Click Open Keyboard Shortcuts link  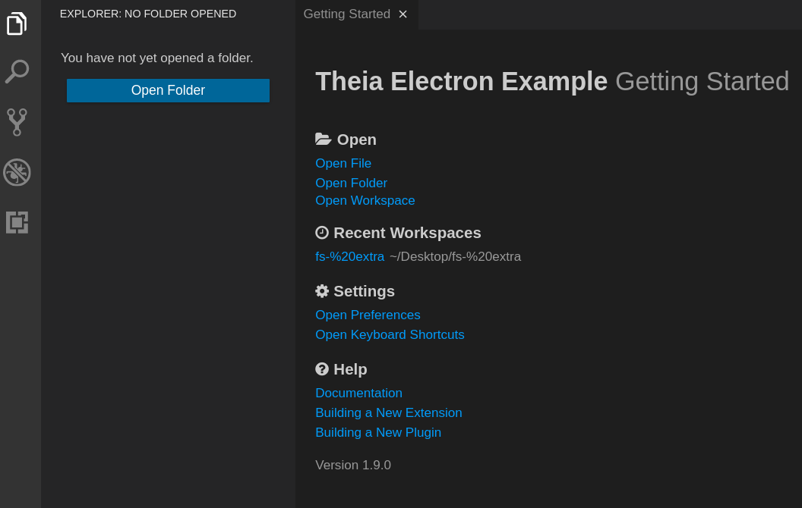click(x=390, y=335)
